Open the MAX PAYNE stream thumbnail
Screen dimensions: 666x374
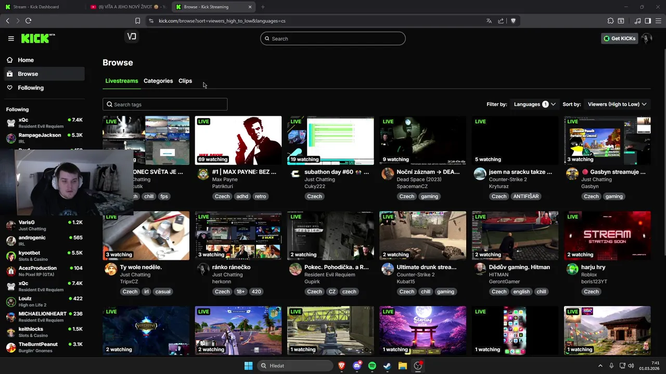[x=238, y=140]
